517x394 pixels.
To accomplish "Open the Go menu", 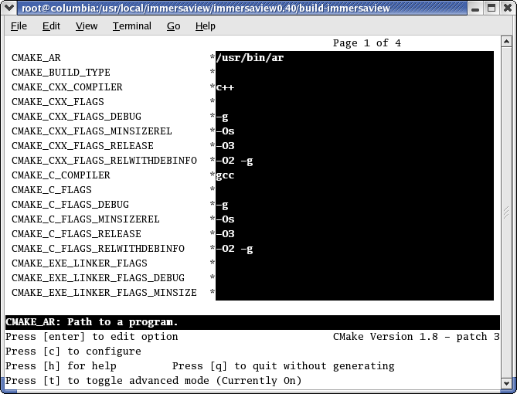I will click(x=173, y=26).
